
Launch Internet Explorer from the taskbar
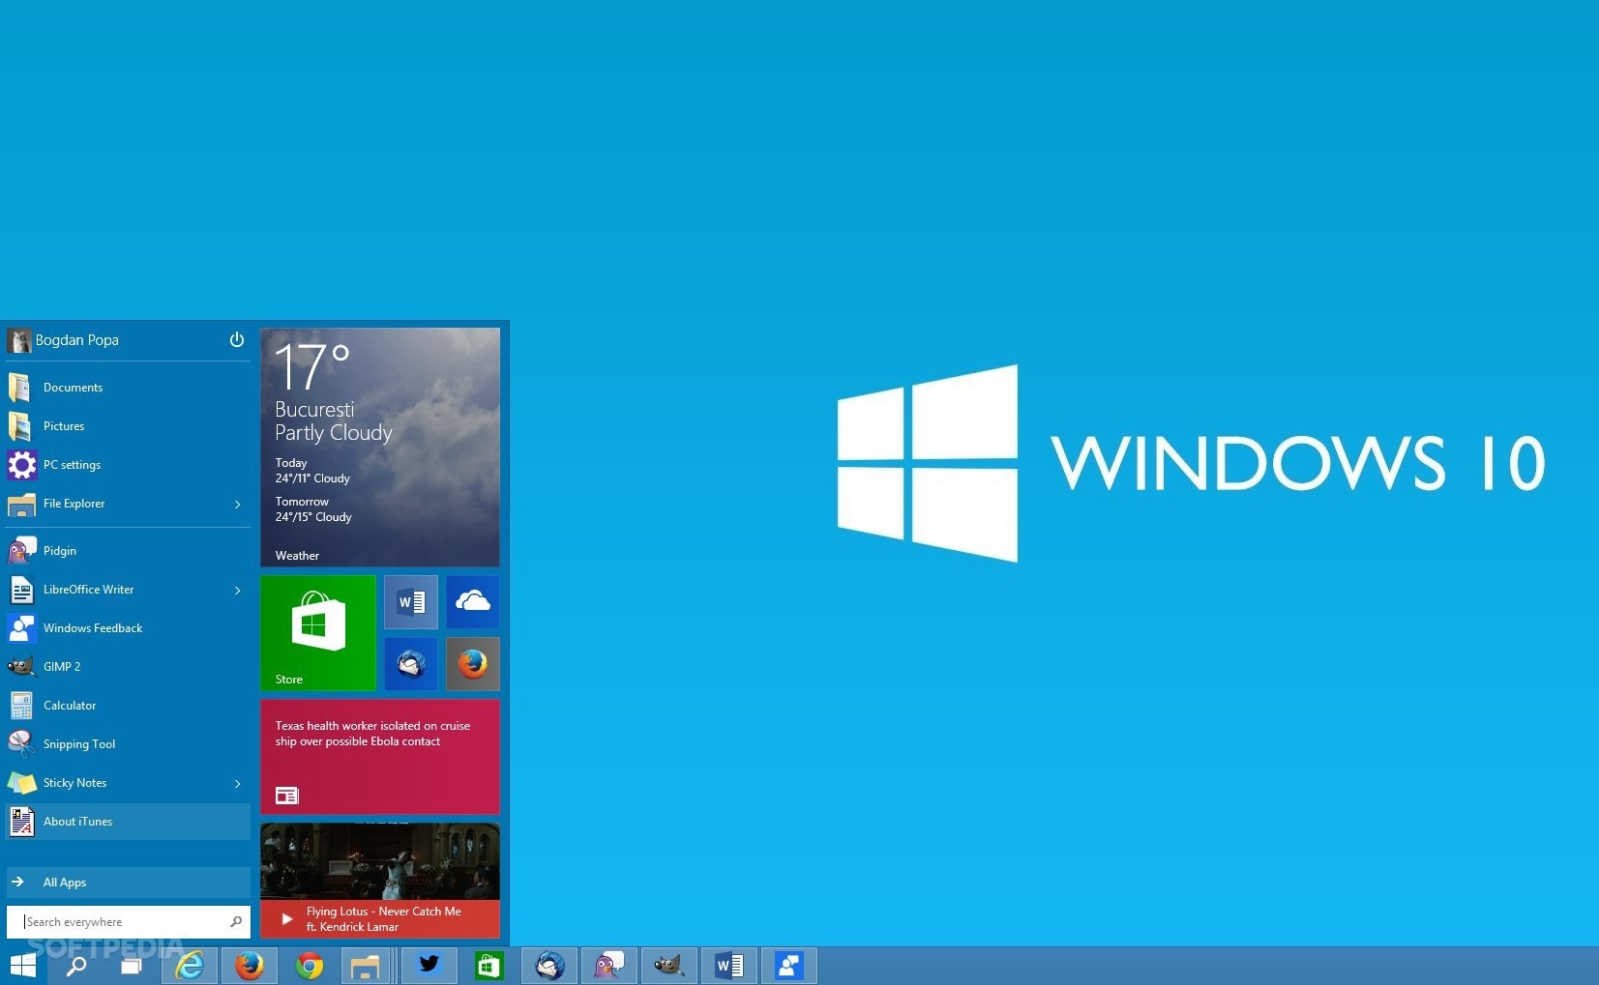(190, 965)
